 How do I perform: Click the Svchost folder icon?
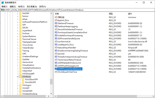(x=20, y=34)
